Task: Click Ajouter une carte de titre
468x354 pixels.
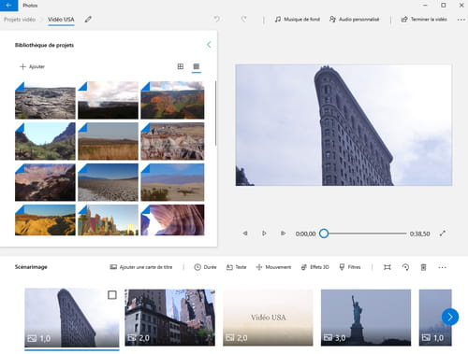Action: [x=141, y=267]
